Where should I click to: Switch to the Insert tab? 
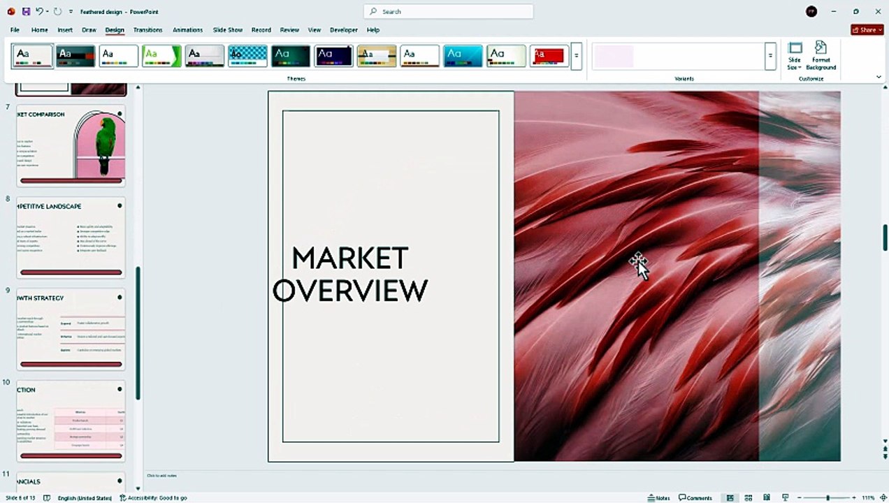[x=65, y=30]
